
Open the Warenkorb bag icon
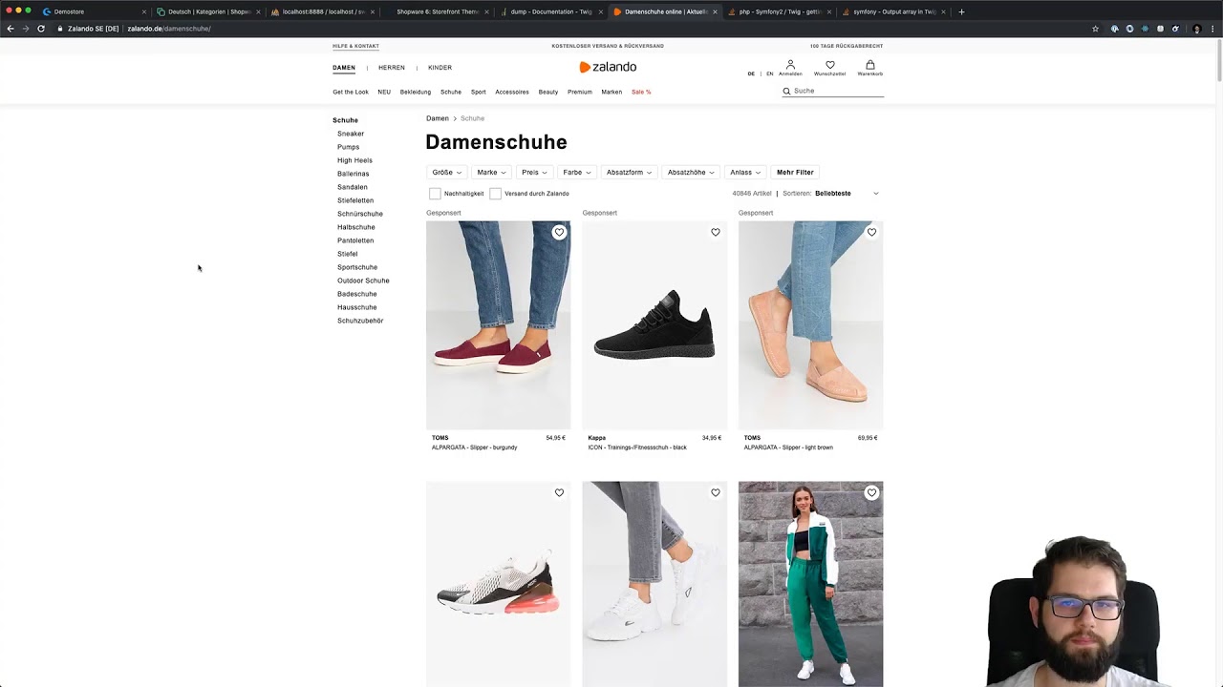click(869, 68)
